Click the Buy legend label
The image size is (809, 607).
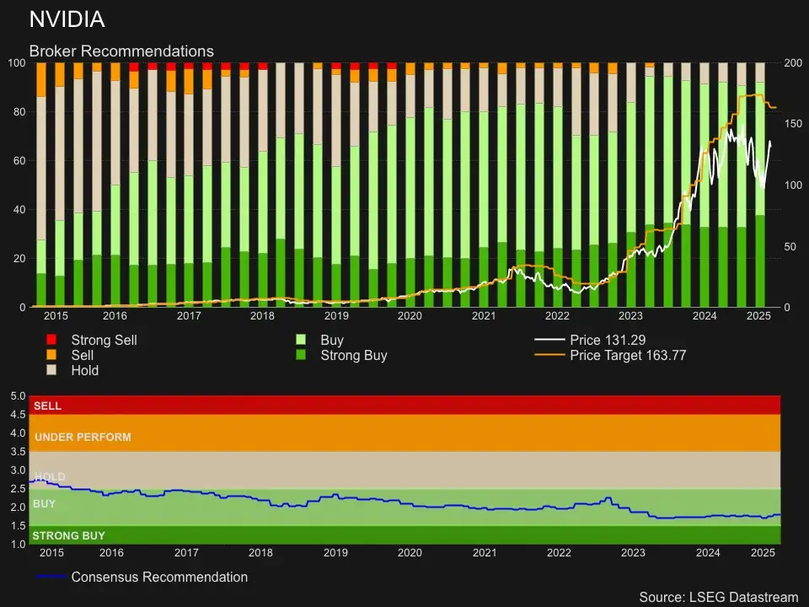332,340
